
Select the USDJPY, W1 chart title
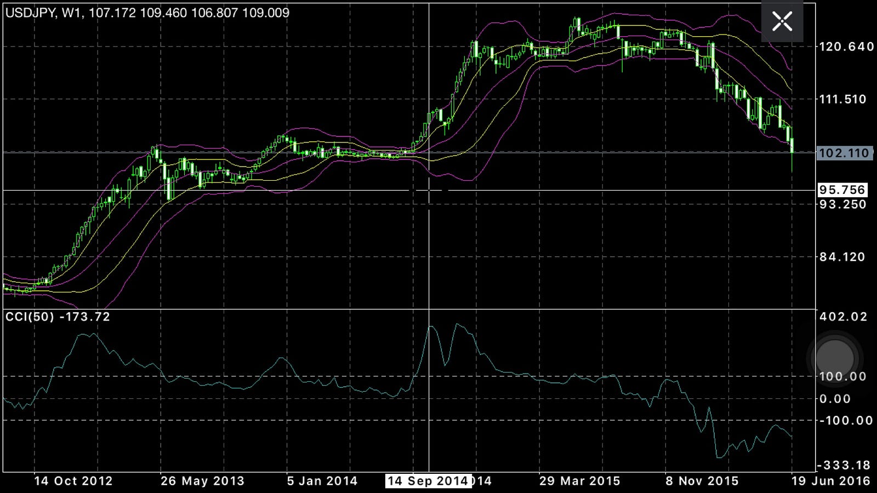147,13
